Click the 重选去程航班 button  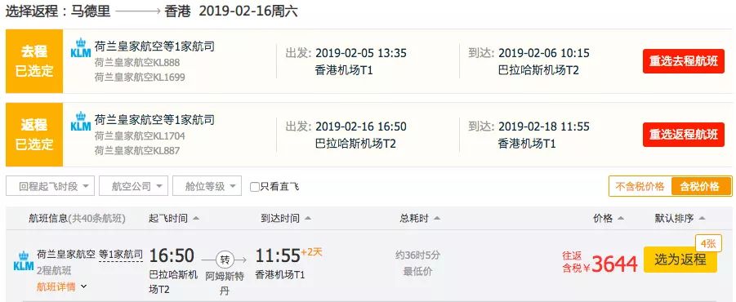[684, 61]
